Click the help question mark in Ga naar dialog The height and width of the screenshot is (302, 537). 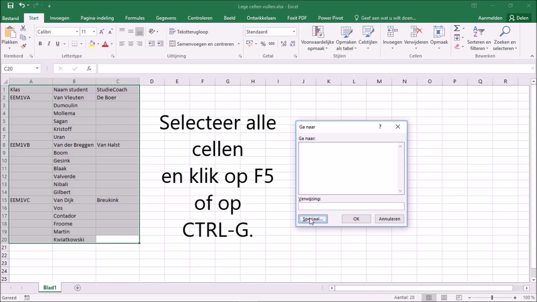pyautogui.click(x=380, y=127)
